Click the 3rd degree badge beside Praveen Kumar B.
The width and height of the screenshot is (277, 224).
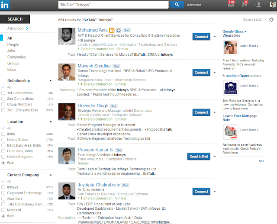point(119,150)
